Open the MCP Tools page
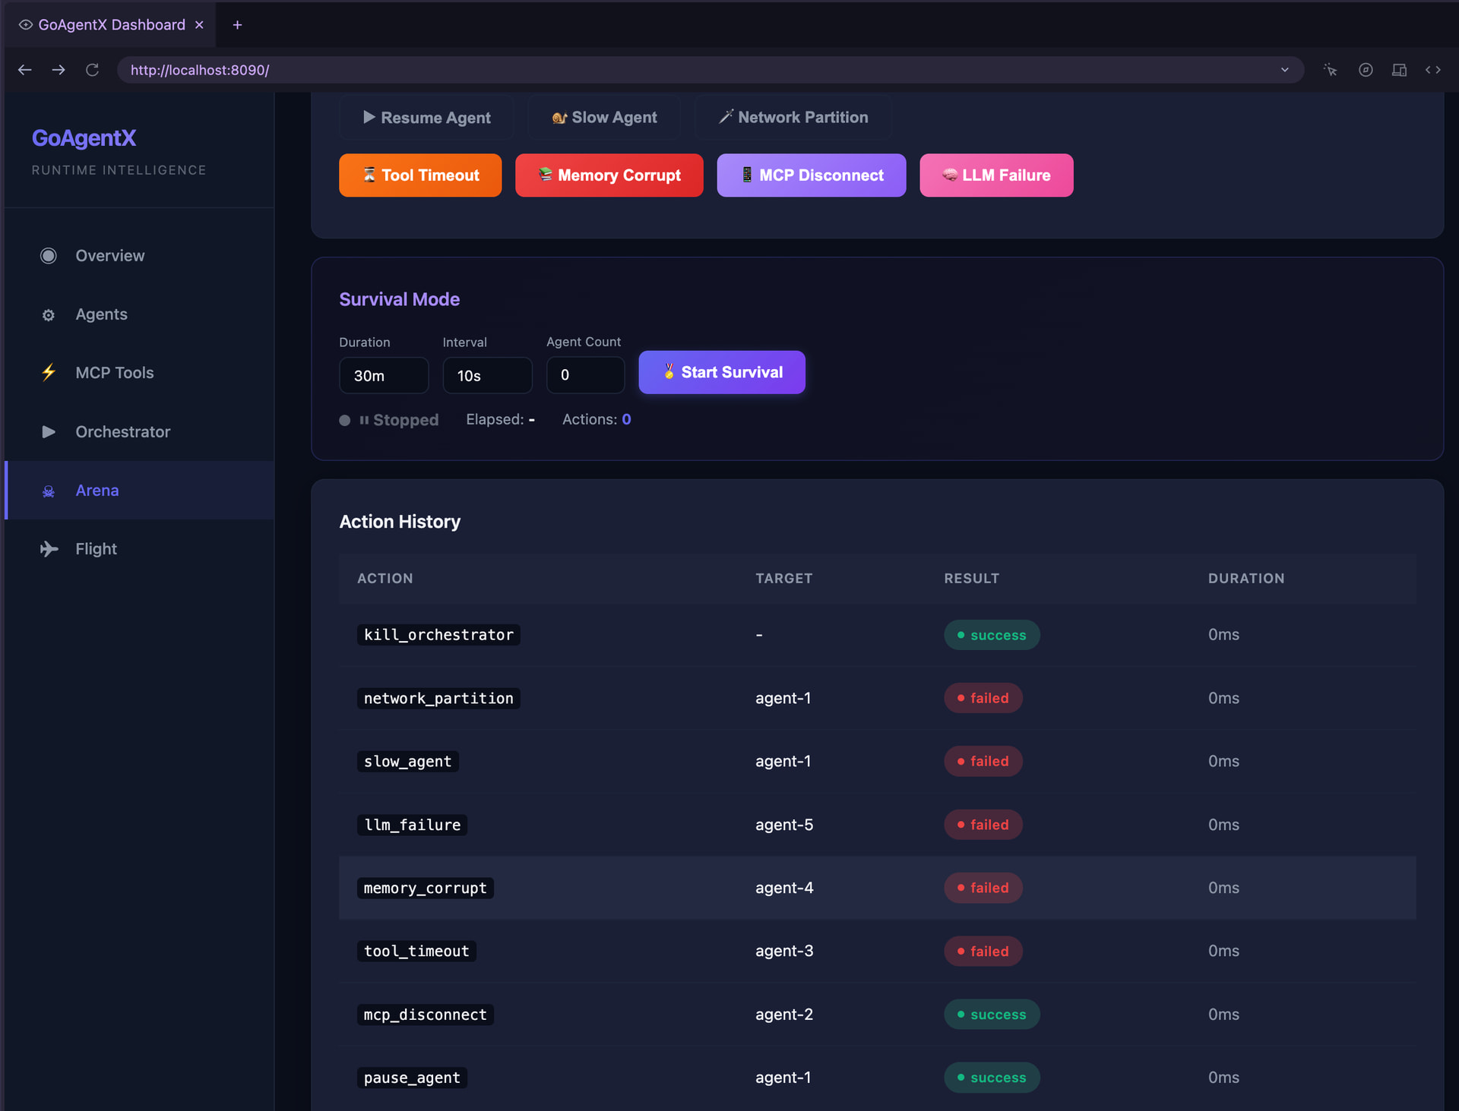Viewport: 1459px width, 1111px height. (139, 373)
